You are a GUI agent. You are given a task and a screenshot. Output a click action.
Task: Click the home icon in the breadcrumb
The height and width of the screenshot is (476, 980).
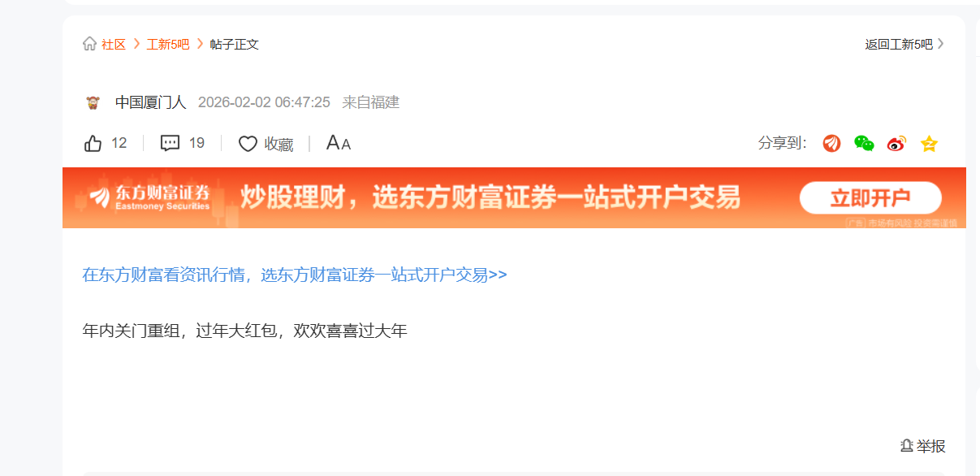pyautogui.click(x=89, y=44)
